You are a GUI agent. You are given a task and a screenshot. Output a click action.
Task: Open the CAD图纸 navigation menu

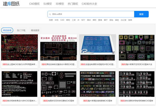click(x=34, y=4)
